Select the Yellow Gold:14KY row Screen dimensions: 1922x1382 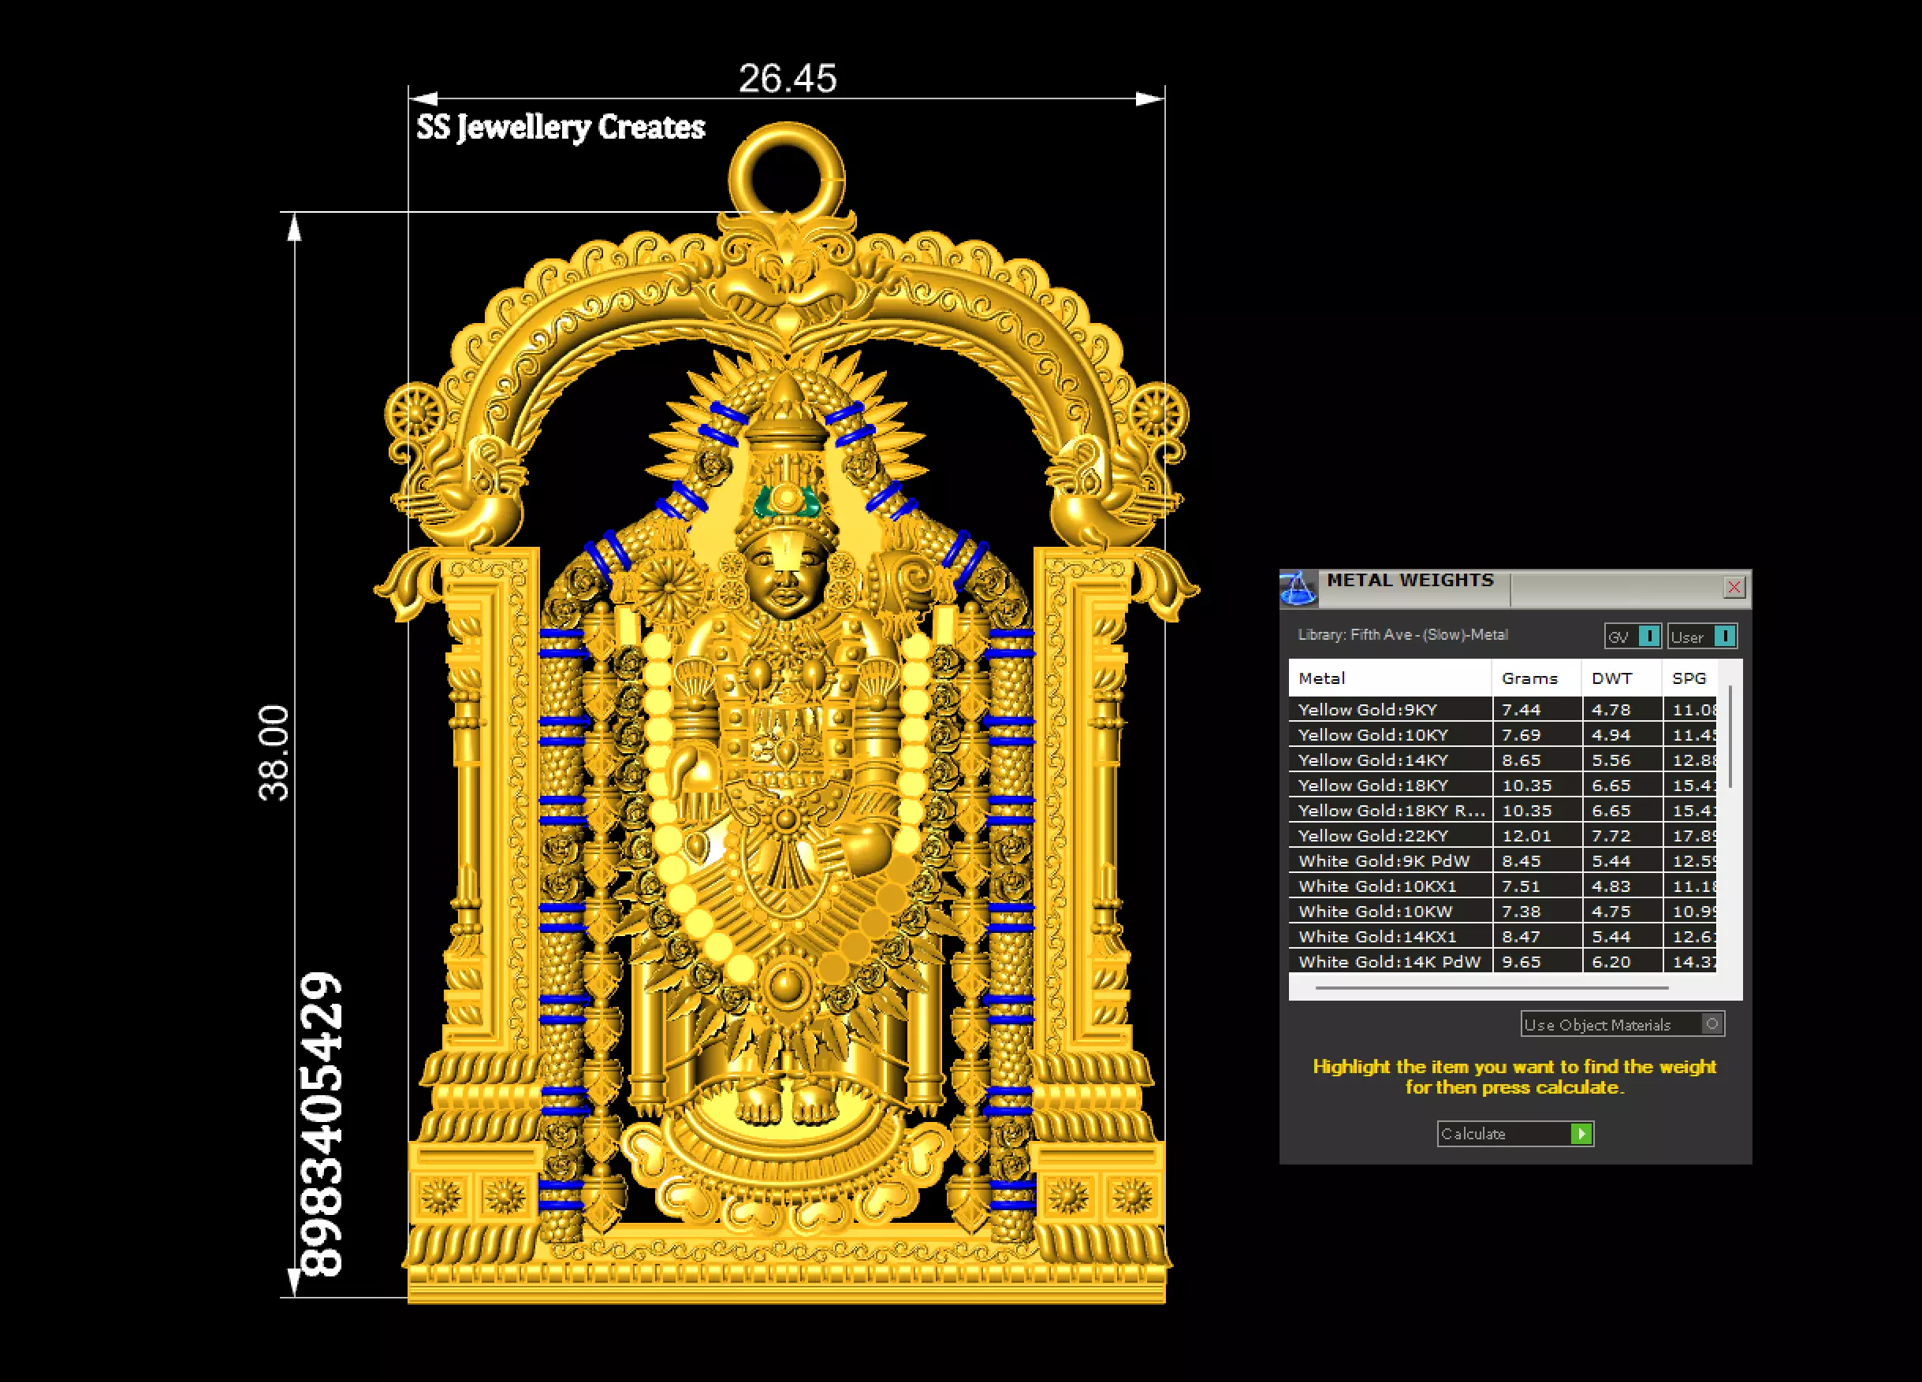[x=1503, y=760]
